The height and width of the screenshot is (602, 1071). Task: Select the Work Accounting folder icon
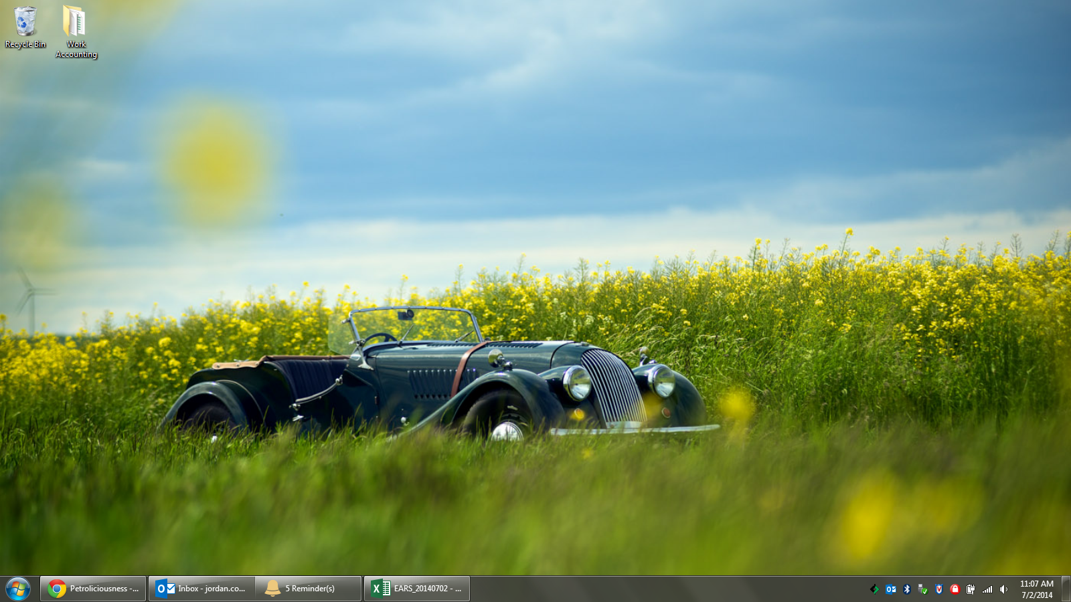[x=76, y=32]
